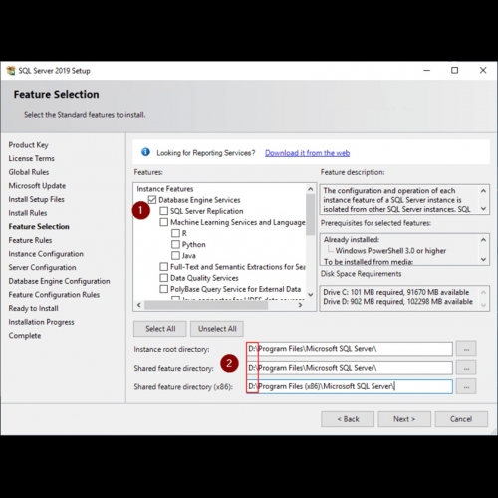Click the features list right scroll arrow
This screenshot has width=498, height=498.
pyautogui.click(x=300, y=305)
